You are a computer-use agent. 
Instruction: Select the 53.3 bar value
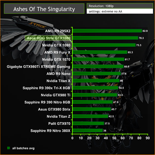point(120,95)
